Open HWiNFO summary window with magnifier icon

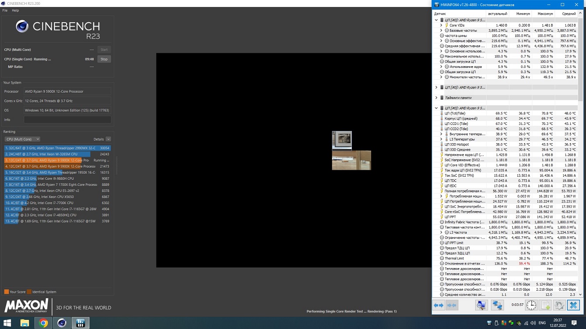pyautogui.click(x=481, y=305)
